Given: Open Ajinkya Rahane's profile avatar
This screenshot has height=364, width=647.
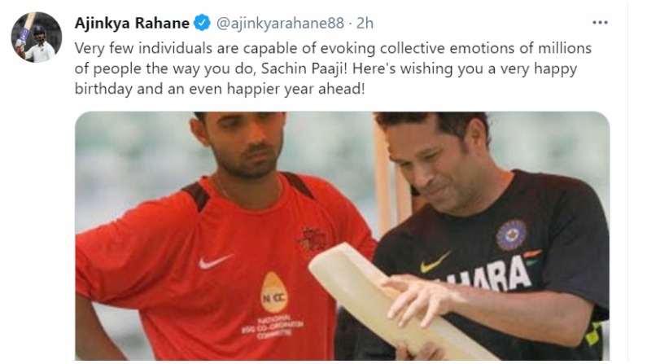Looking at the screenshot, I should tap(37, 37).
